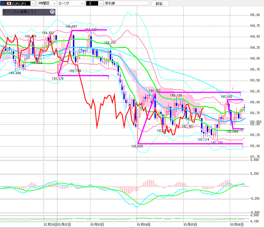Click current price marker 182.553 on axis
Screen dimensions: 264x228
tap(255, 122)
